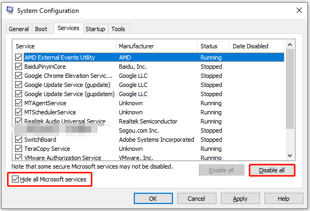Screen dimensions: 310x211
Task: Sort by the Manufacturer column header
Action: pyautogui.click(x=156, y=46)
